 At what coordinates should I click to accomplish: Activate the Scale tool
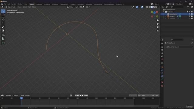3,27
